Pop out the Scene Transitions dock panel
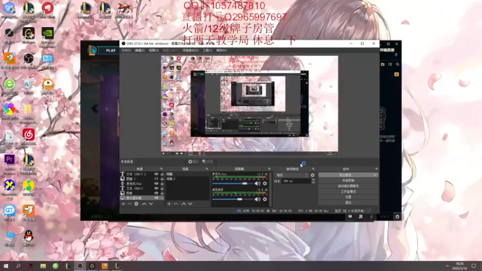This screenshot has width=482, height=271. coord(313,169)
